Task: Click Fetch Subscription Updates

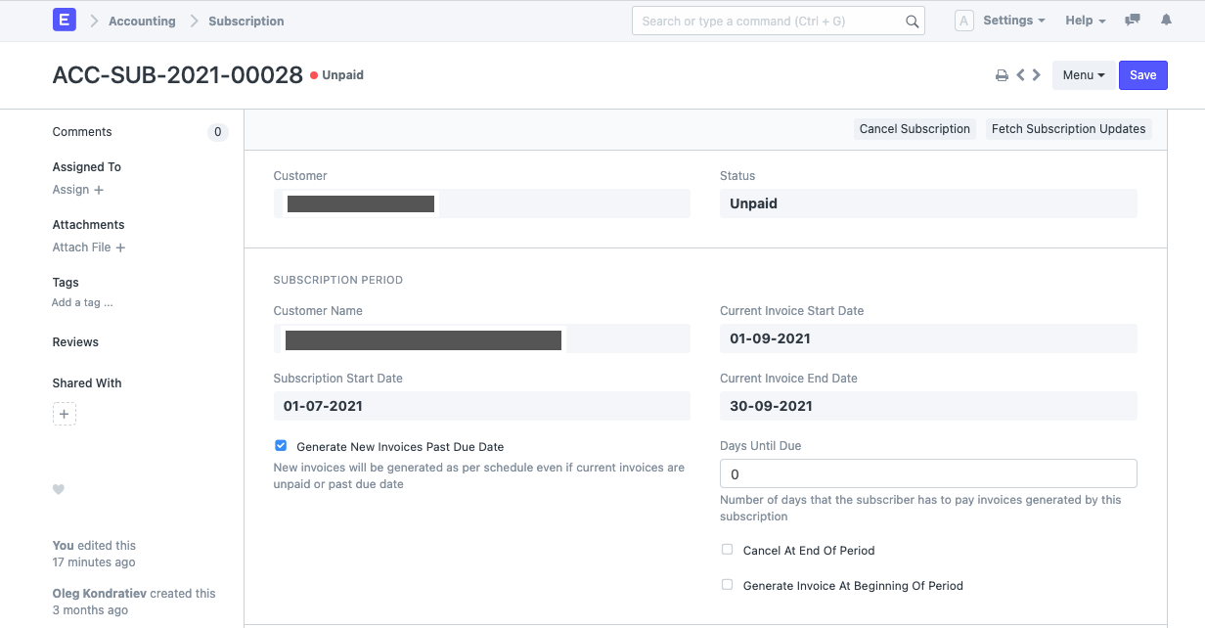Action: pos(1068,128)
